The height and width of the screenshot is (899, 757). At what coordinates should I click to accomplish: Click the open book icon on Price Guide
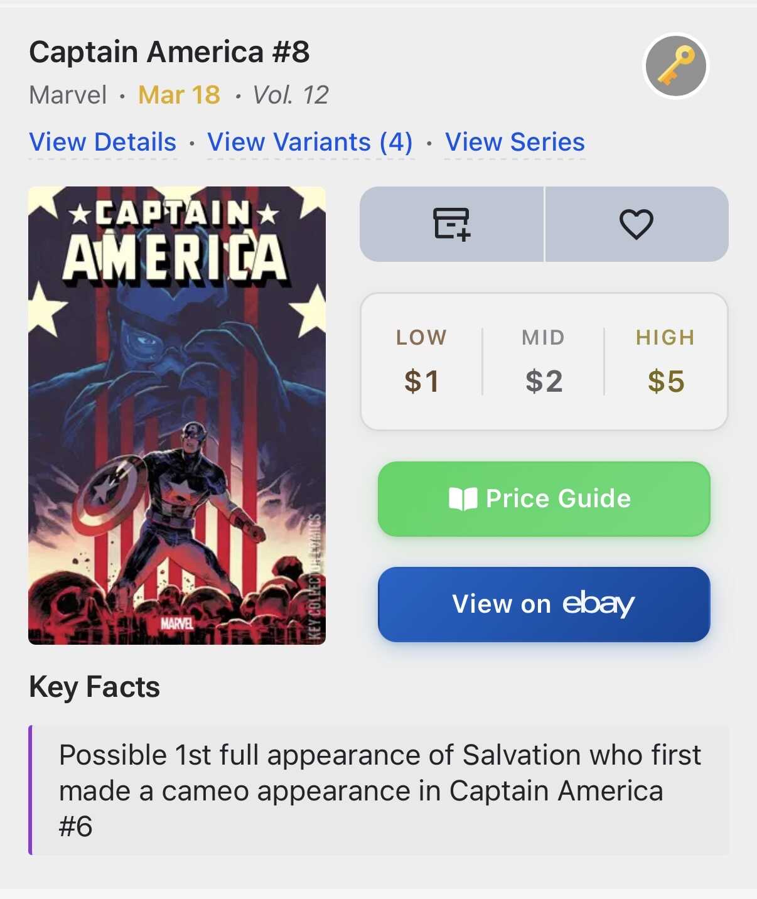463,499
